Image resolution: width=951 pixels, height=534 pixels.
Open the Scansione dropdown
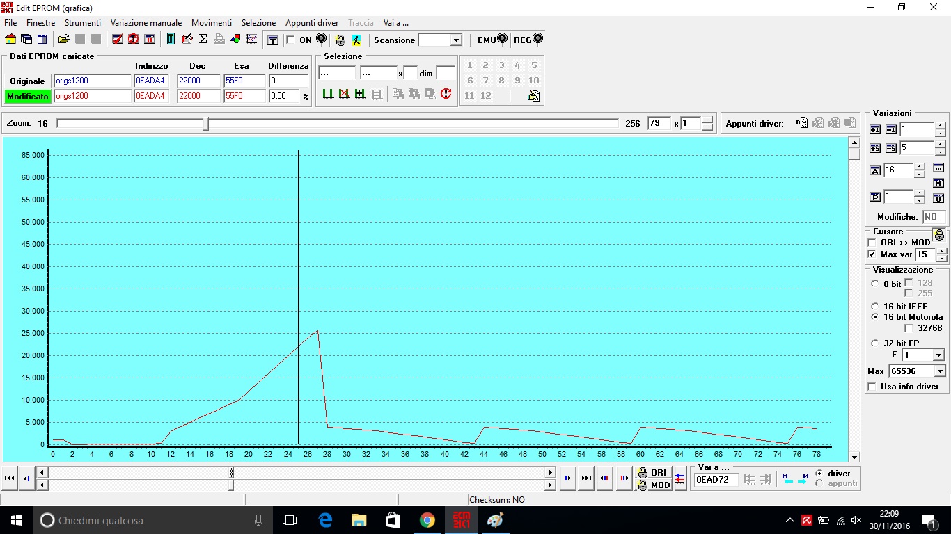pos(456,40)
